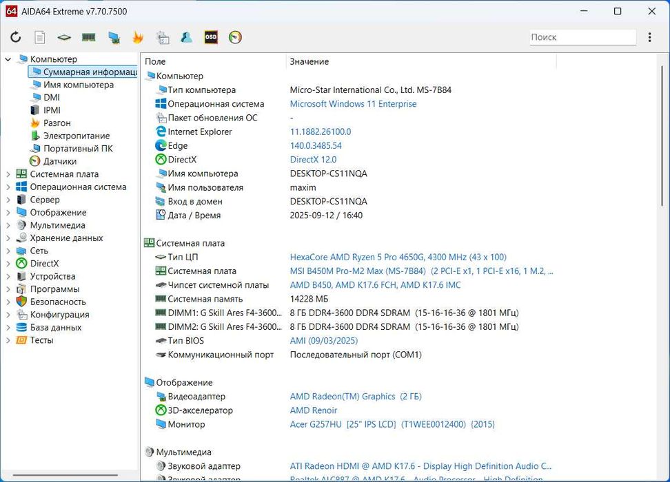Image resolution: width=670 pixels, height=482 pixels.
Task: Select the DMI tree item
Action: pyautogui.click(x=51, y=98)
